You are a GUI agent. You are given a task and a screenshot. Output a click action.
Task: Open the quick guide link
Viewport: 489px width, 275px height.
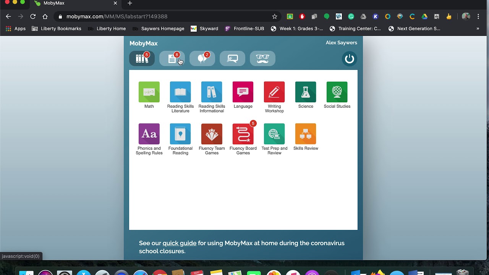coord(180,243)
